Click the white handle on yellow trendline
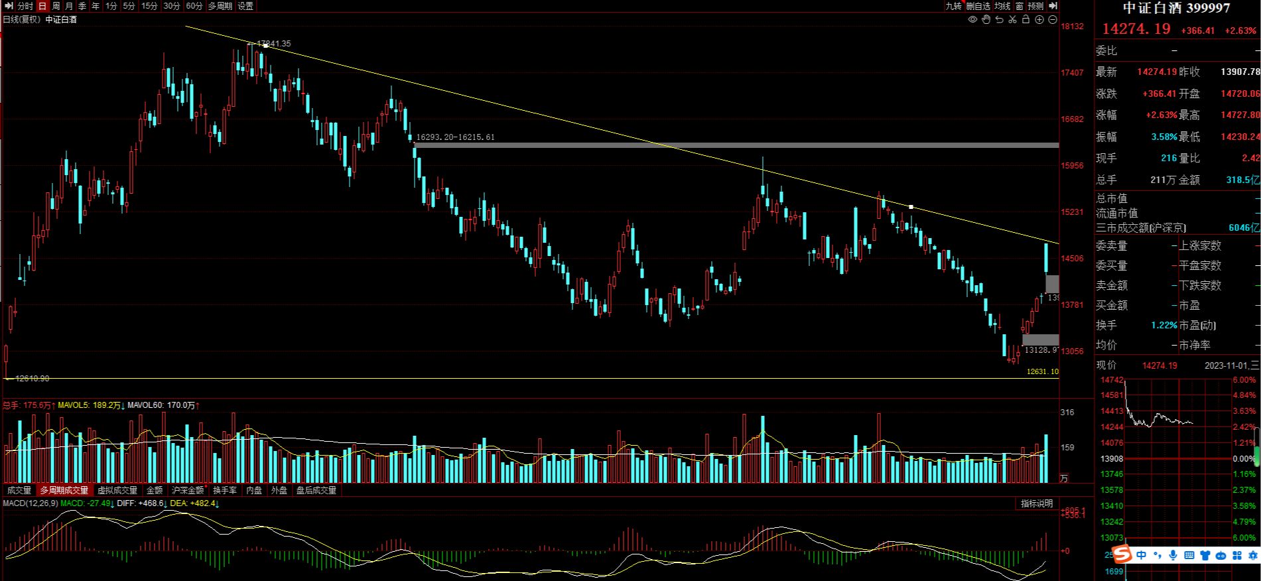Image resolution: width=1261 pixels, height=581 pixels. pyautogui.click(x=911, y=208)
